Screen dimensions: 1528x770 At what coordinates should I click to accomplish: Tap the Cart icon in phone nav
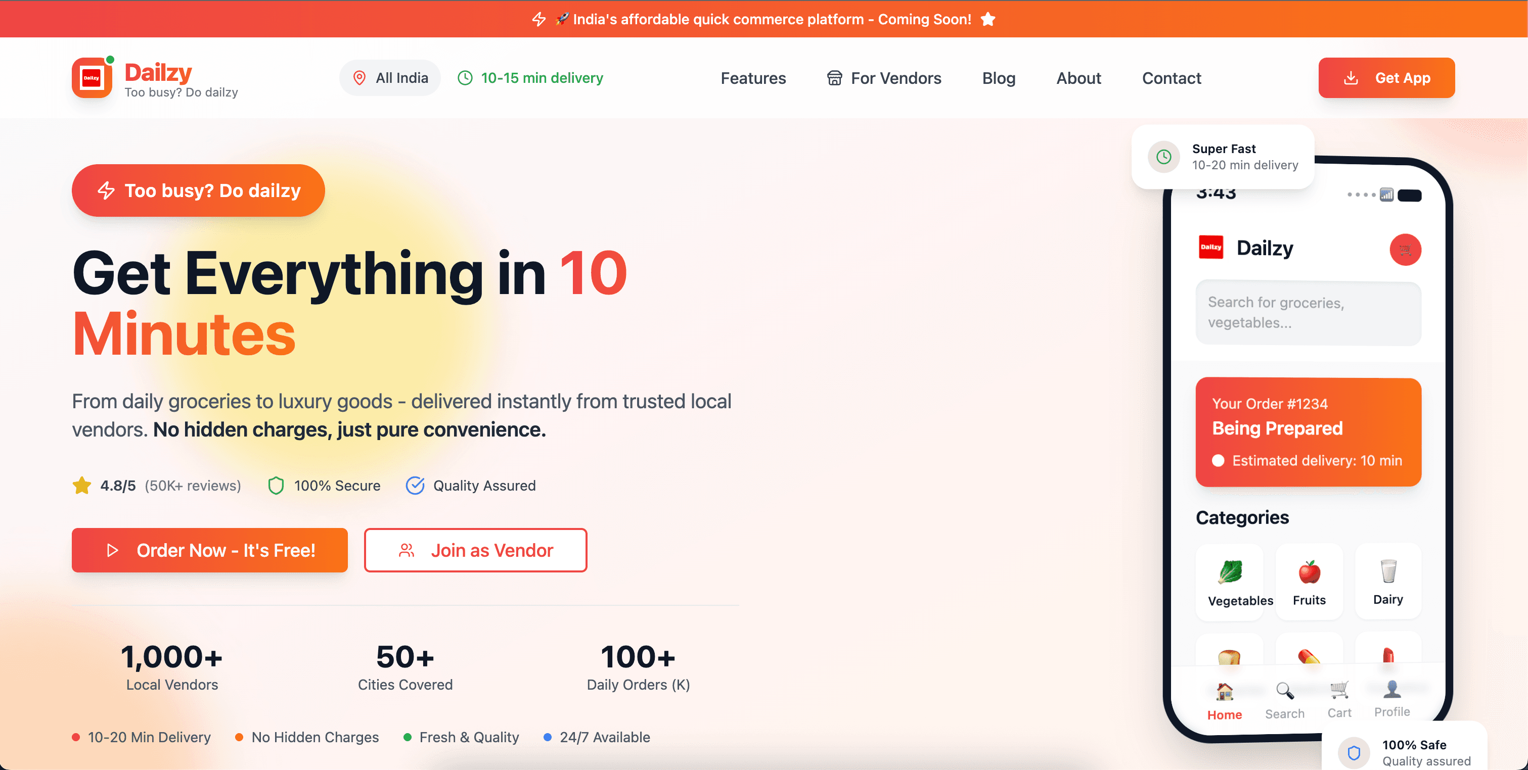[1339, 690]
